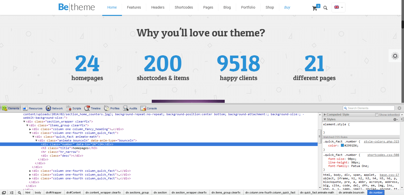
Task: Show the console drawer icon
Action: (12, 192)
